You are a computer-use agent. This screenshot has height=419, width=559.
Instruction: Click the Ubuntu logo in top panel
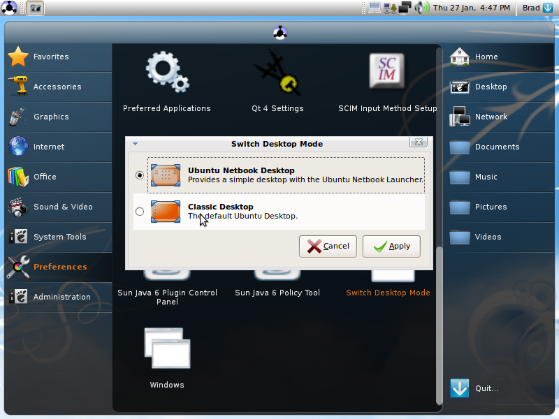click(9, 8)
